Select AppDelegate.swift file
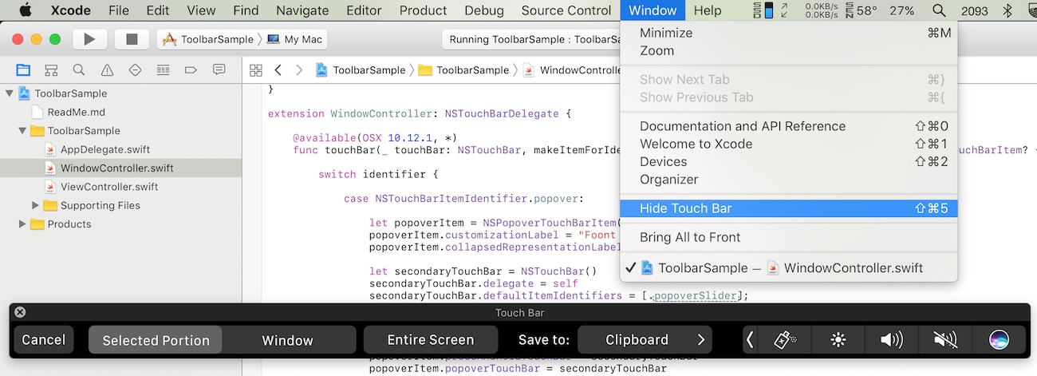Viewport: 1037px width, 376px height. pos(105,149)
